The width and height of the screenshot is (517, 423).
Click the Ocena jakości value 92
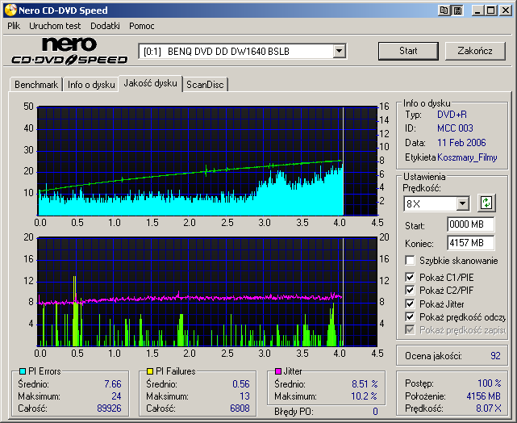[x=495, y=356]
